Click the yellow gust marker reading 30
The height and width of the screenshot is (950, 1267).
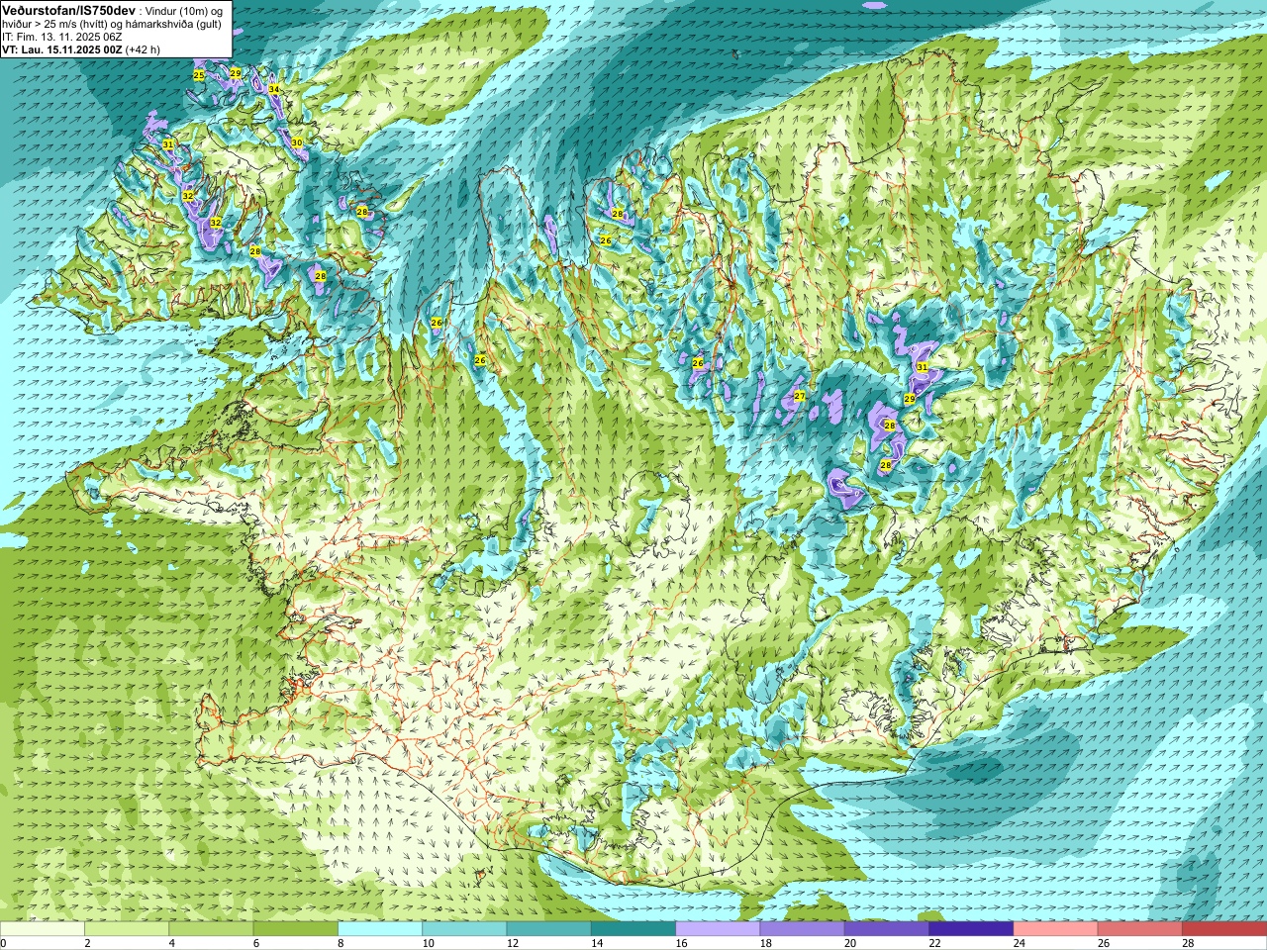[x=297, y=143]
